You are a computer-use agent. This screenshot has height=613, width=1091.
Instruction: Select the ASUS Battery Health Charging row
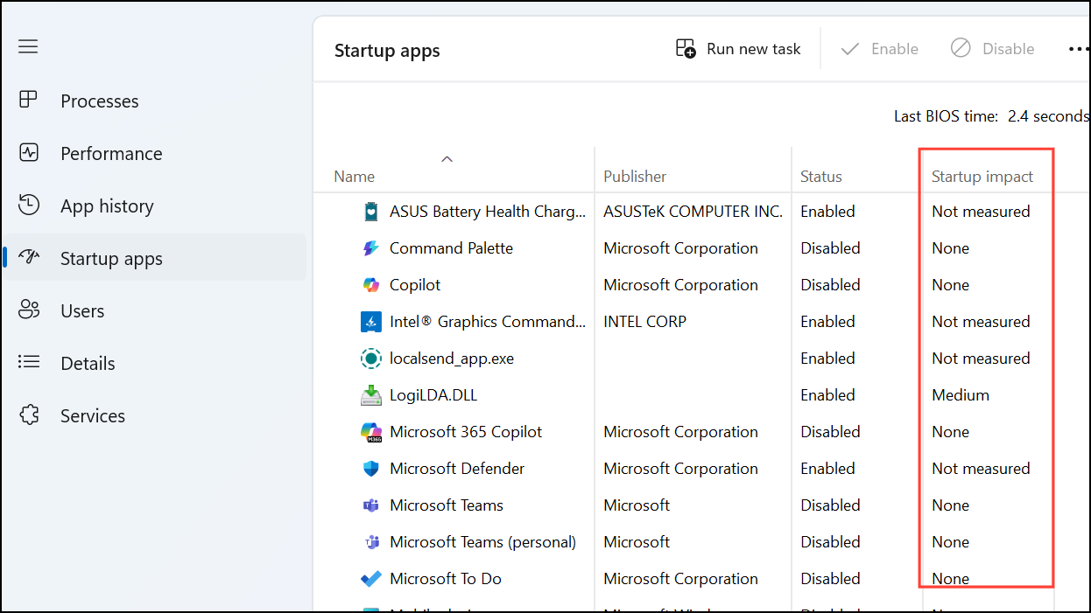click(x=701, y=212)
